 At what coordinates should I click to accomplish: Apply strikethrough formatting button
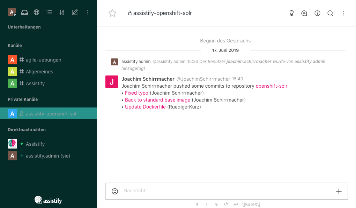216,204
